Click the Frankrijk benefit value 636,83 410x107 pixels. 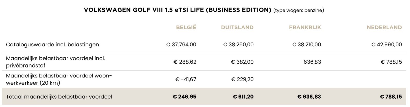click(x=312, y=62)
